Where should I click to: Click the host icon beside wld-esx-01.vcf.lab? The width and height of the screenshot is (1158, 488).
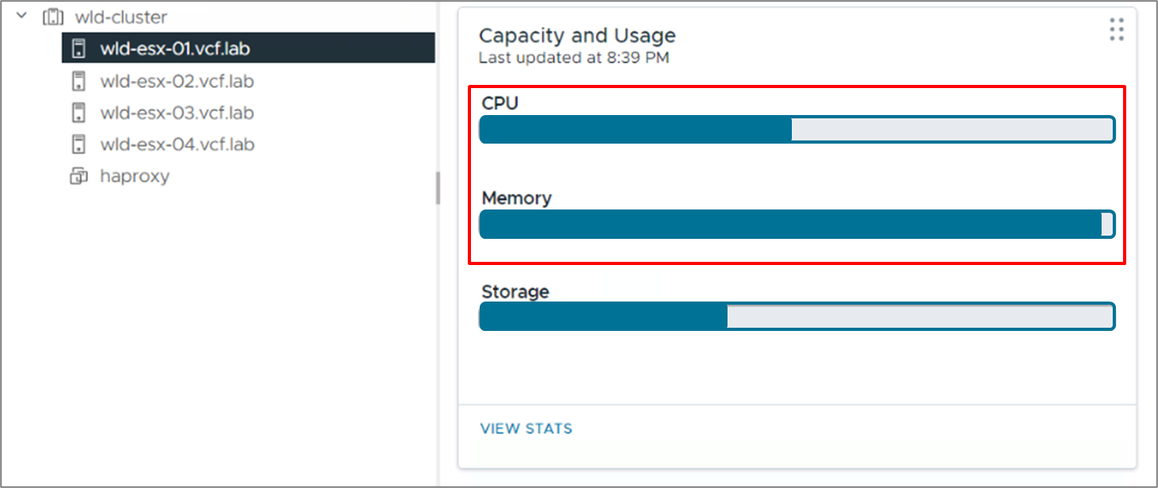pos(78,49)
